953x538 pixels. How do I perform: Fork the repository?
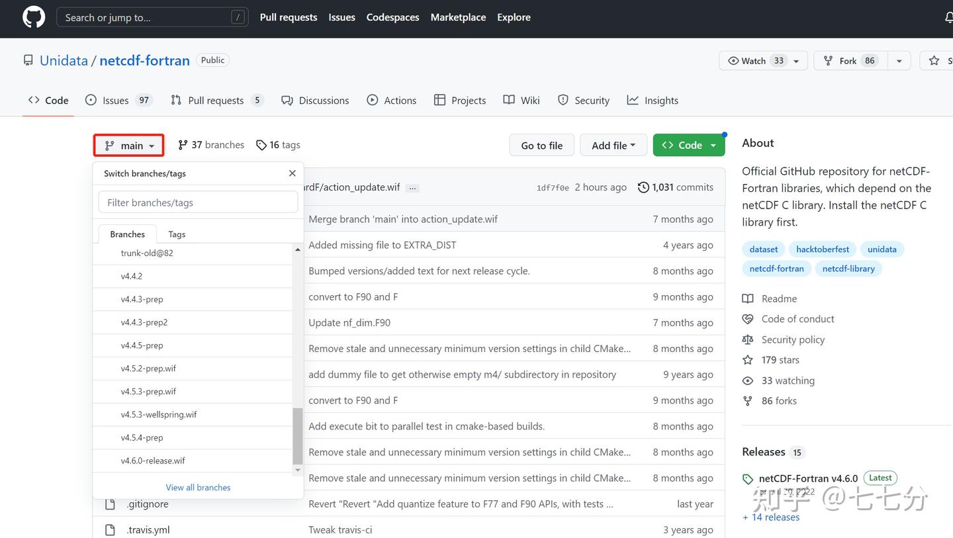pyautogui.click(x=850, y=61)
